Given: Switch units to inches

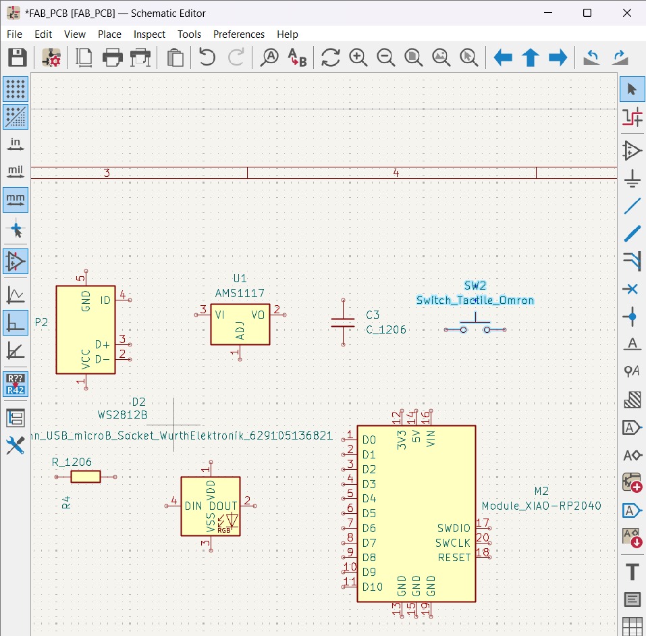Looking at the screenshot, I should click(x=16, y=144).
